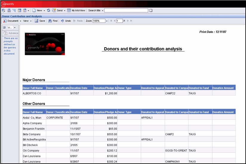The width and height of the screenshot is (246, 164).
Task: Go to the next page arrow
Action: pos(128,21)
